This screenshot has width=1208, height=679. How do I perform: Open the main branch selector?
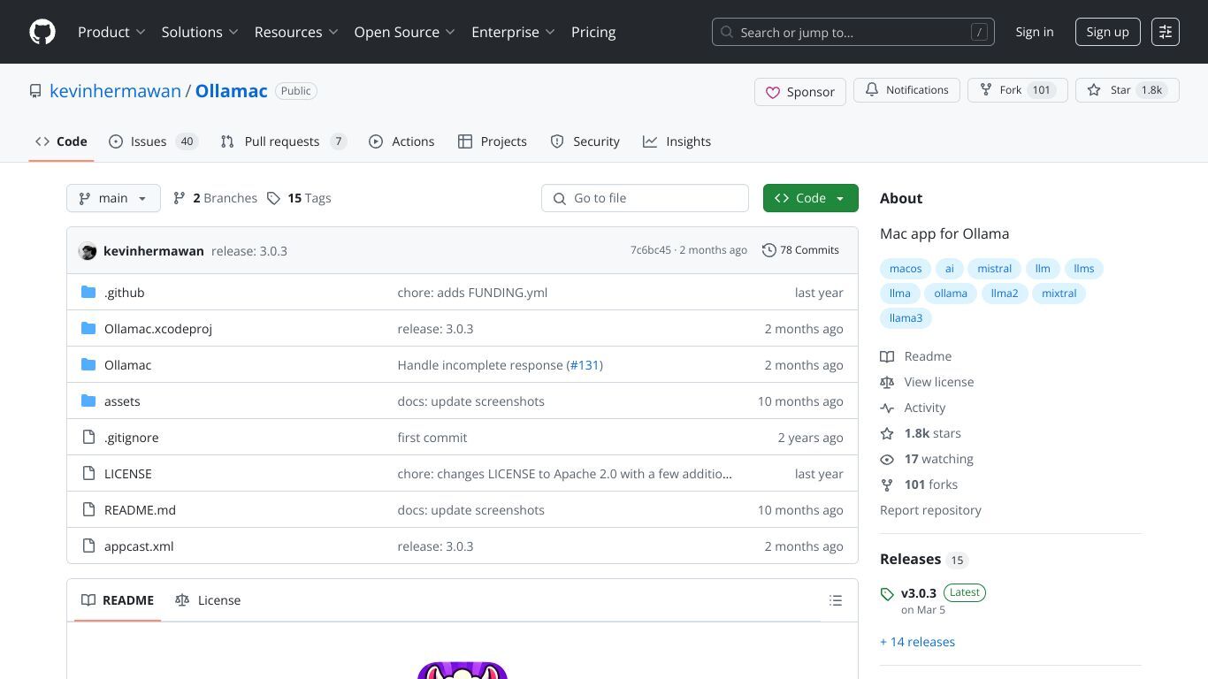(113, 198)
